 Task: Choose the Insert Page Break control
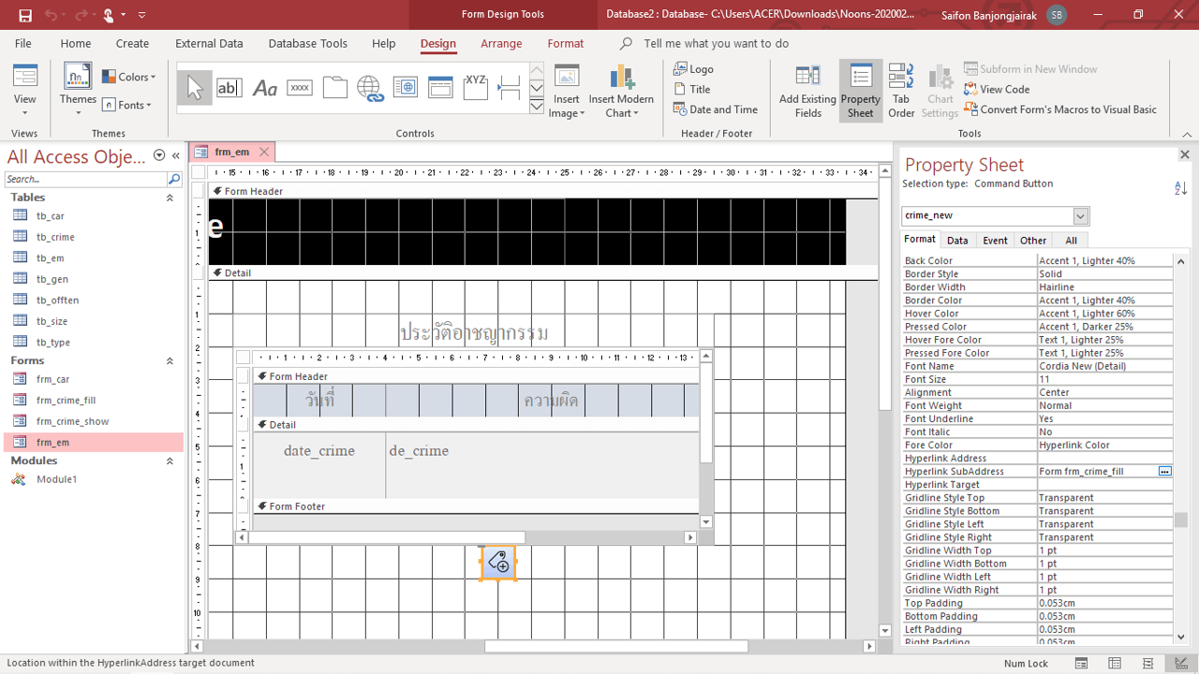click(x=510, y=88)
